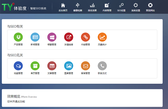Open SEO设置 gears menu item

(x=121, y=7)
